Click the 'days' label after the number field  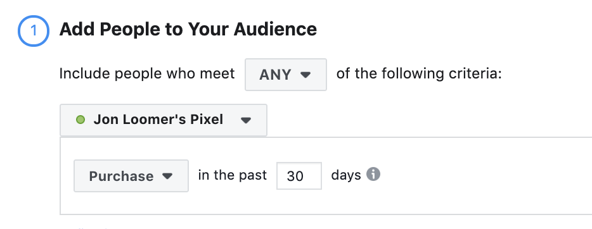[x=346, y=175]
